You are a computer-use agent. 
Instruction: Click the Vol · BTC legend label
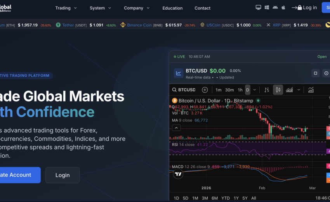click(180, 113)
